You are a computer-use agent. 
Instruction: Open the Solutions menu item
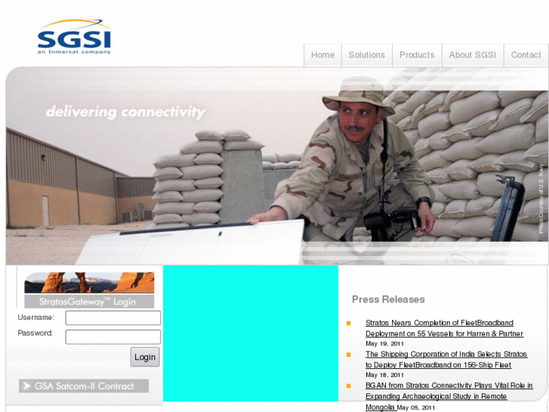coord(366,55)
